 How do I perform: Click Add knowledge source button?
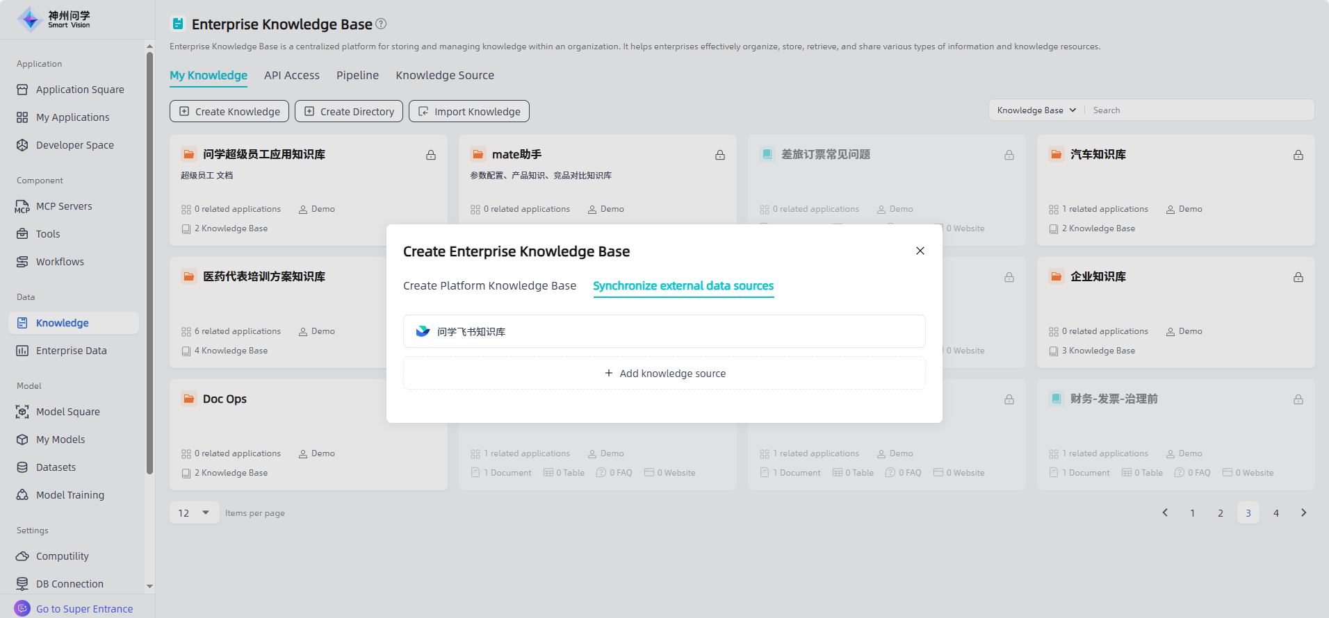pos(664,374)
